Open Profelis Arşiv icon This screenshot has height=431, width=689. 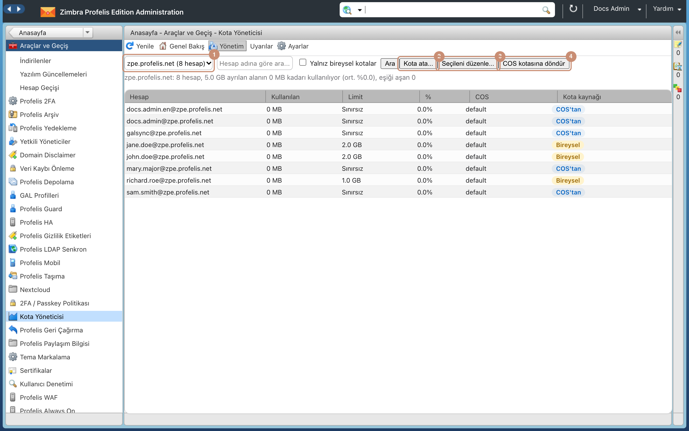coord(13,114)
